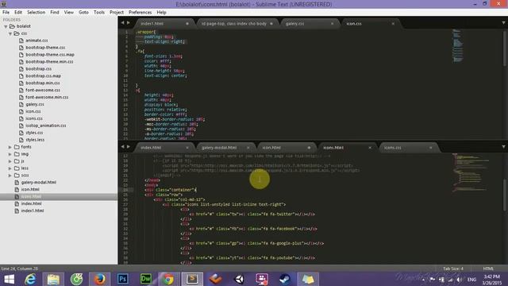Open Internet Explorer from the taskbar
Screen dimensions: 508x286
click(x=30, y=279)
